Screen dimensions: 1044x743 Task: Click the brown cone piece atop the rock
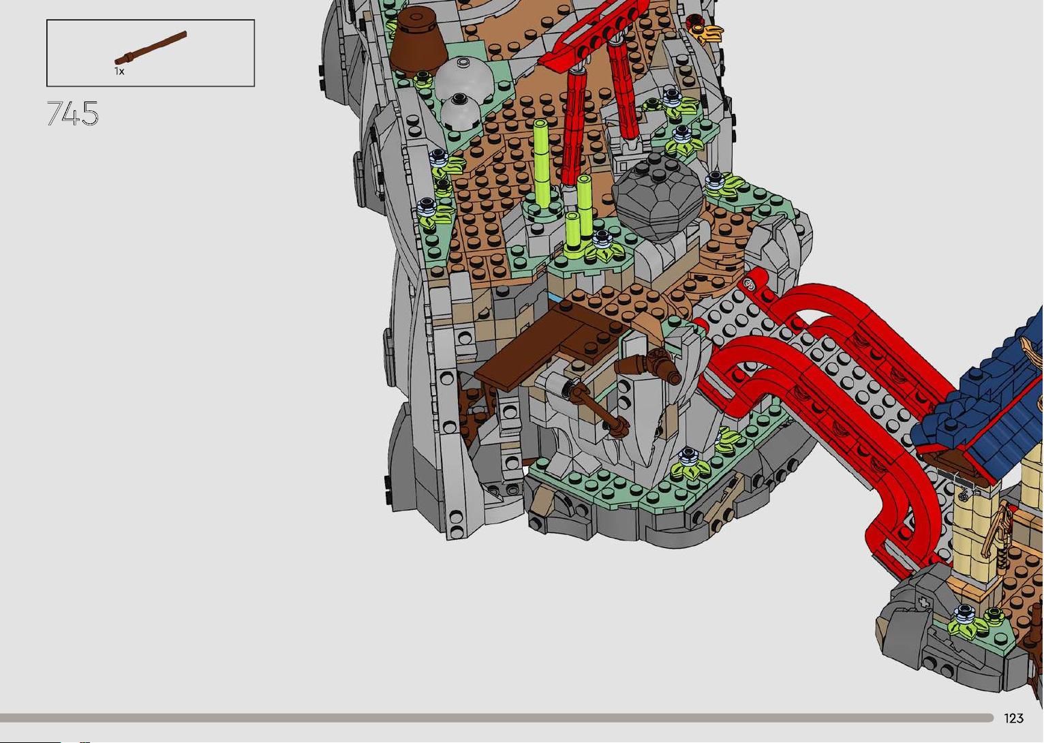(x=418, y=40)
